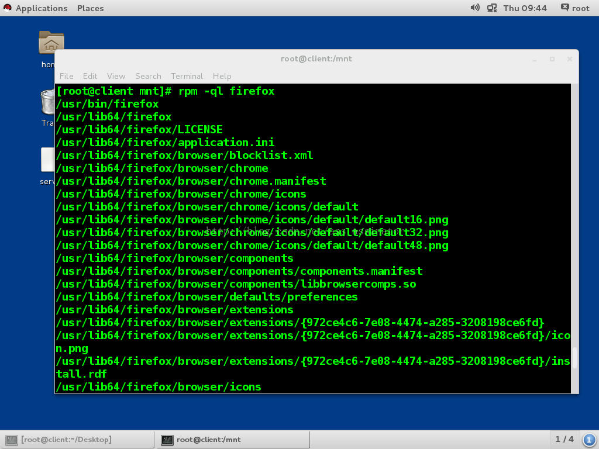Click the 1 / 4 workspace switcher
This screenshot has height=449, width=599.
click(x=564, y=440)
